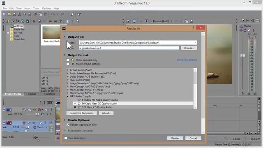Enable the View all options checkbox
This screenshot has height=148, width=263.
[x=66, y=138]
